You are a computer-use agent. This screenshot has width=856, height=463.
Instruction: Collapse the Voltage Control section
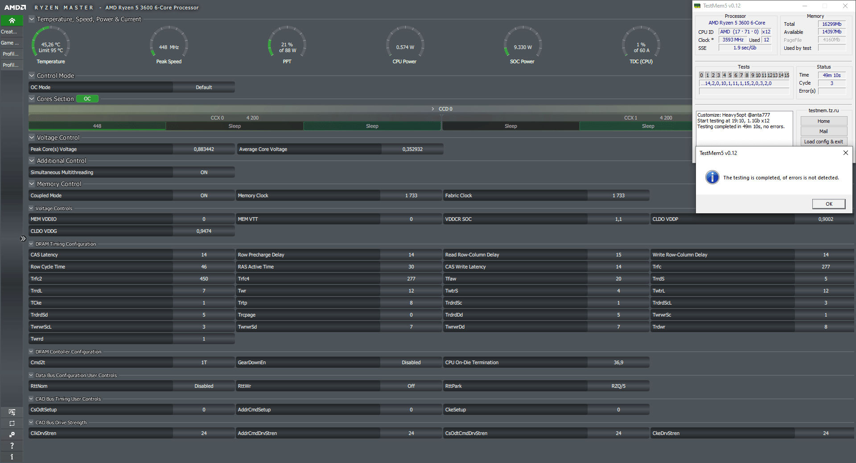point(32,138)
